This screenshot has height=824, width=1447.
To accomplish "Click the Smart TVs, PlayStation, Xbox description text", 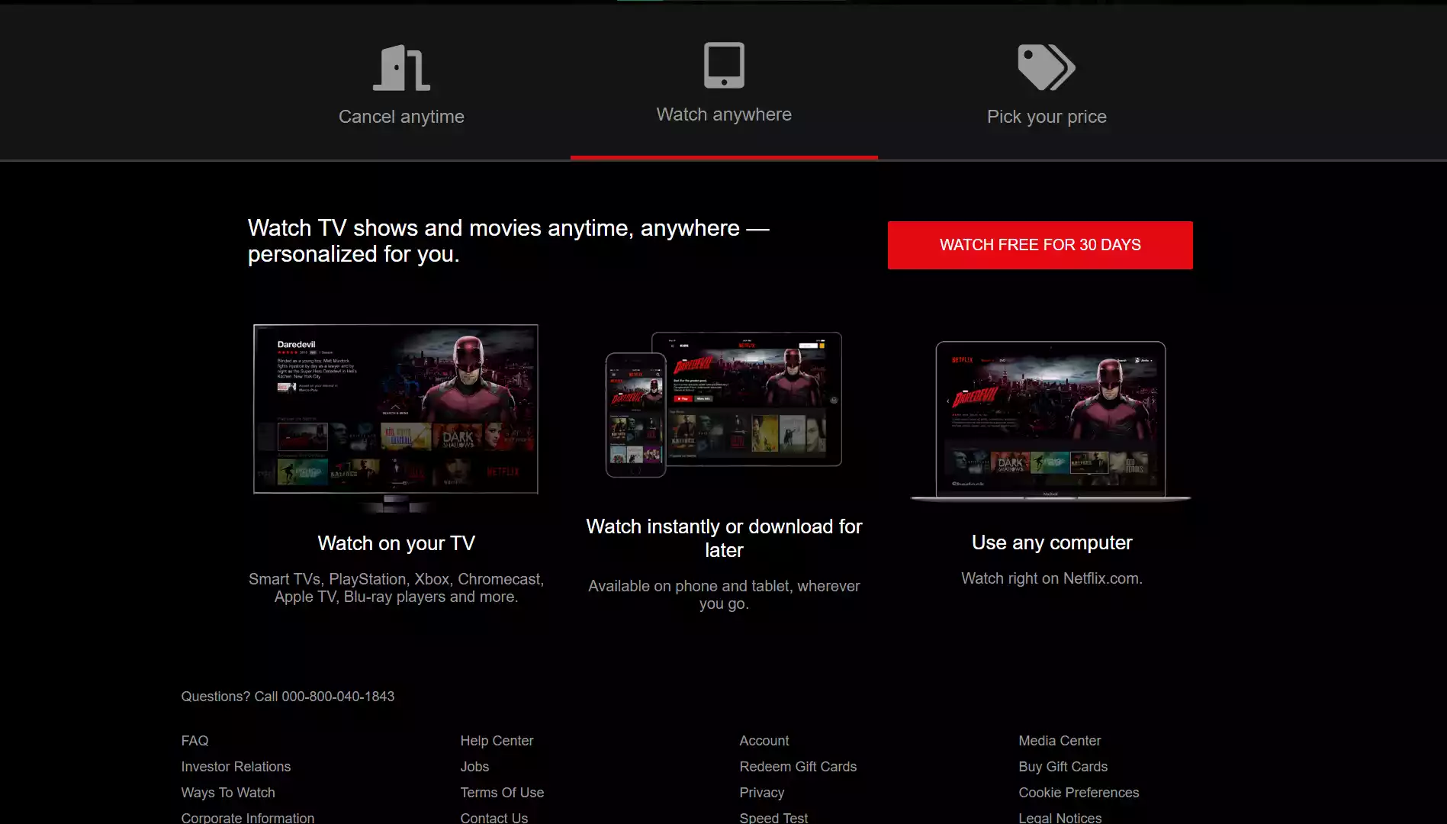I will point(396,587).
